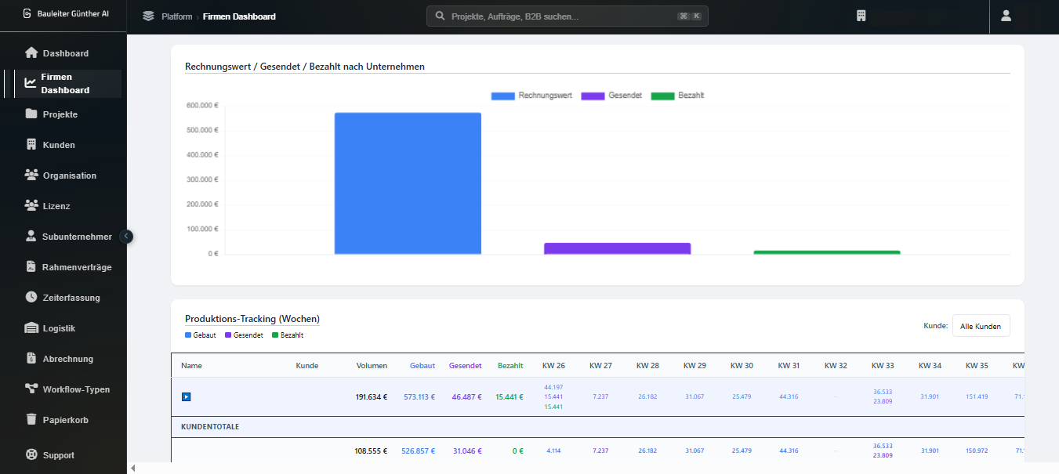This screenshot has width=1059, height=474.
Task: Click the Name column header
Action: [191, 366]
